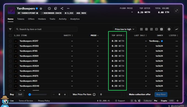Select the half-circle contrast theme icon

pyautogui.click(x=139, y=101)
